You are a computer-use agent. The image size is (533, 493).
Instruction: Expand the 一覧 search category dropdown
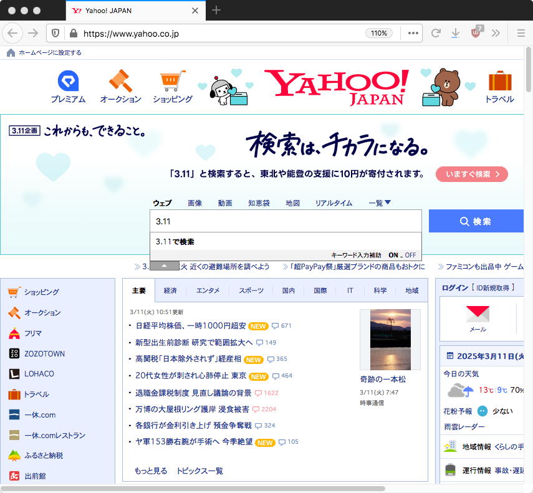(380, 203)
